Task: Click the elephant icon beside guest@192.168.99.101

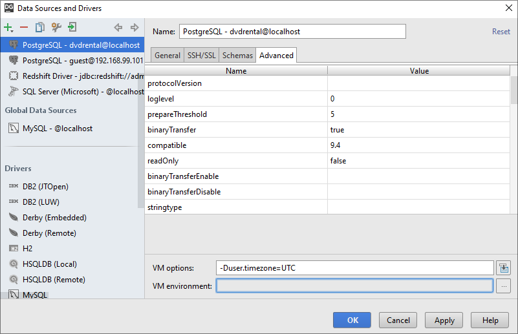Action: point(14,60)
